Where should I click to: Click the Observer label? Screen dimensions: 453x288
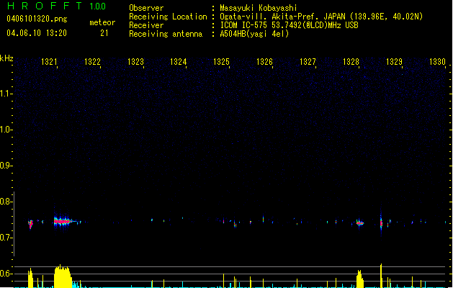point(146,8)
